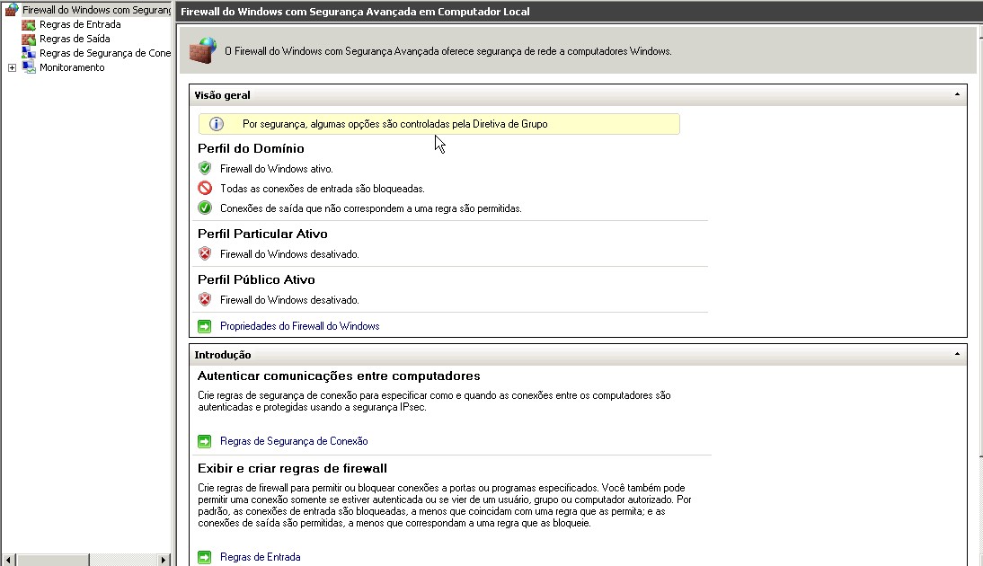Select the firewall root node icon in tree
Image resolution: width=983 pixels, height=566 pixels.
click(12, 10)
